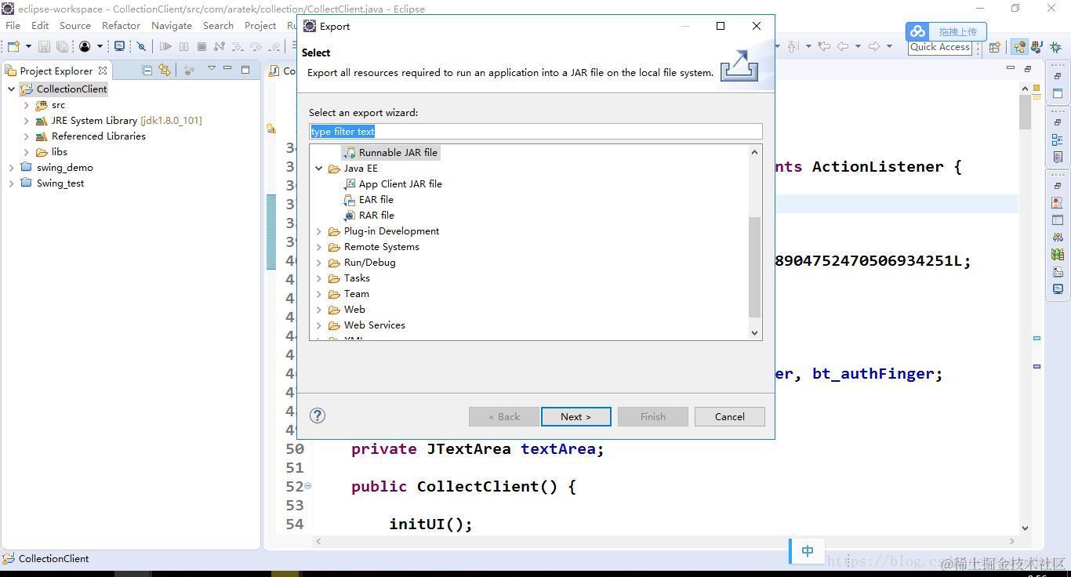Click the Step Into icon

(237, 47)
